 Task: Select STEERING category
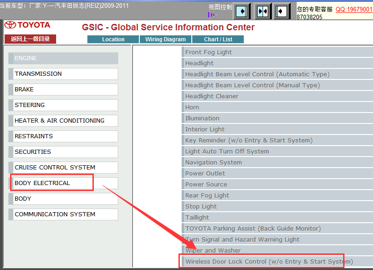[63, 105]
